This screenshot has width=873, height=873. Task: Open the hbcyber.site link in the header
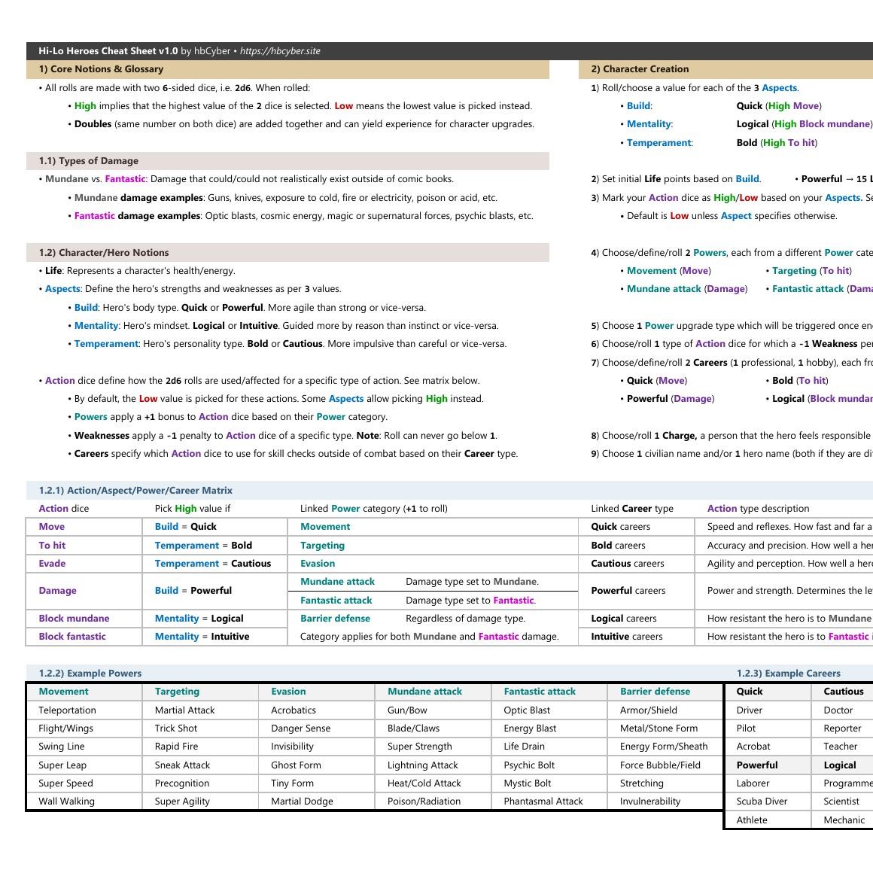[280, 51]
